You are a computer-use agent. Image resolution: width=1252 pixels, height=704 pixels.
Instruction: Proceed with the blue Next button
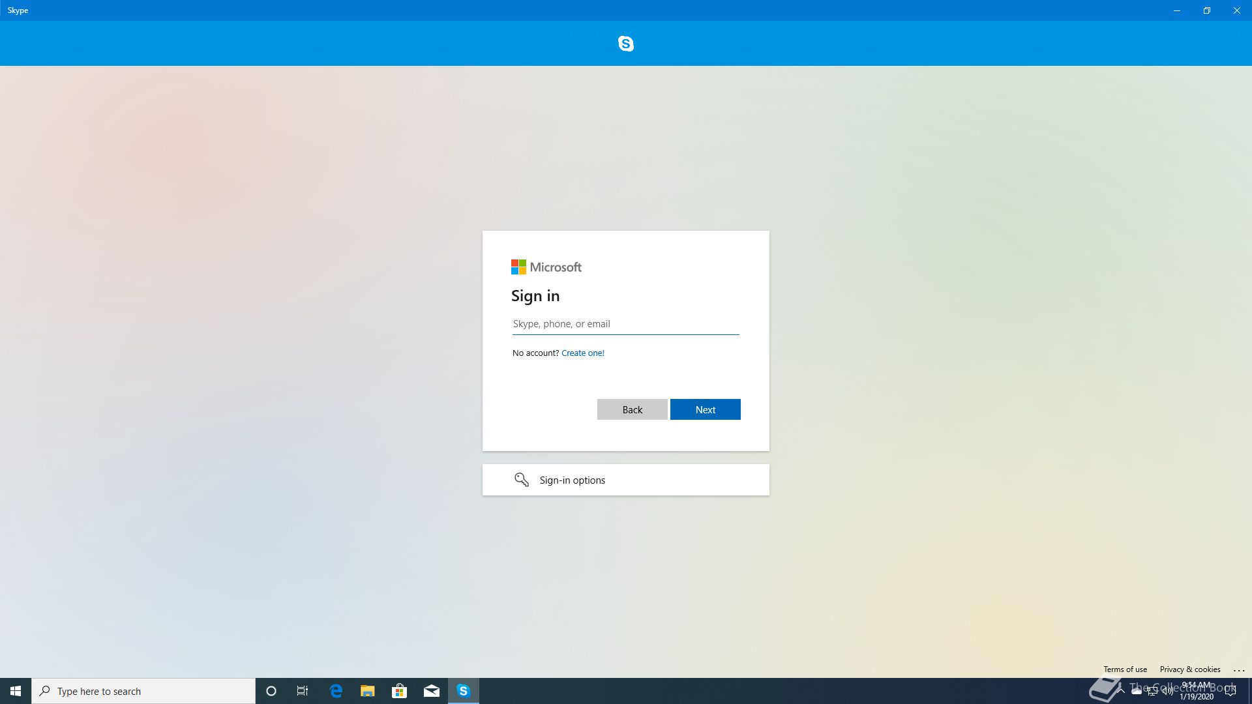coord(706,409)
